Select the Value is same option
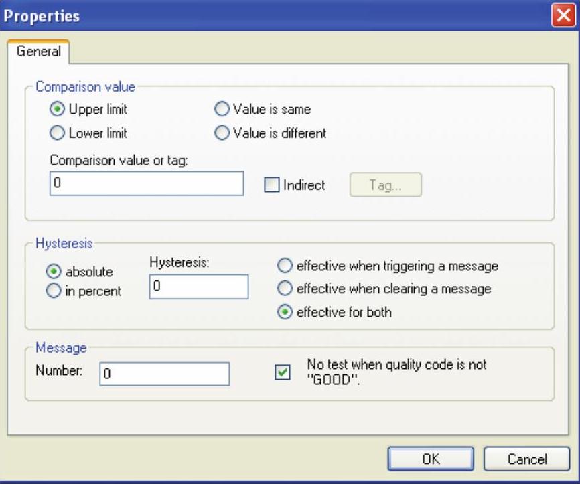Image resolution: width=580 pixels, height=484 pixels. click(x=222, y=109)
